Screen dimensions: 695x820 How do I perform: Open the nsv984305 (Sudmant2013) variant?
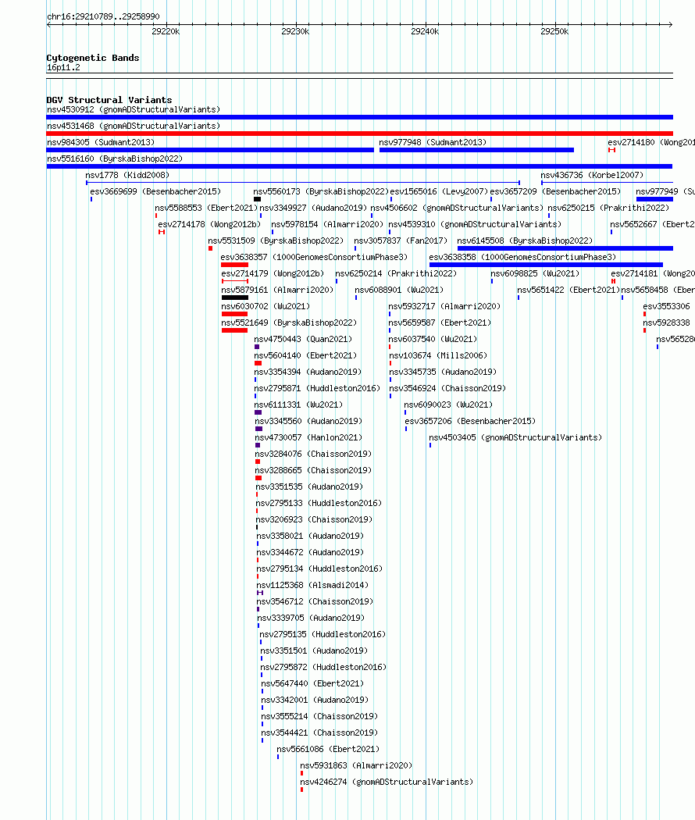(x=101, y=142)
